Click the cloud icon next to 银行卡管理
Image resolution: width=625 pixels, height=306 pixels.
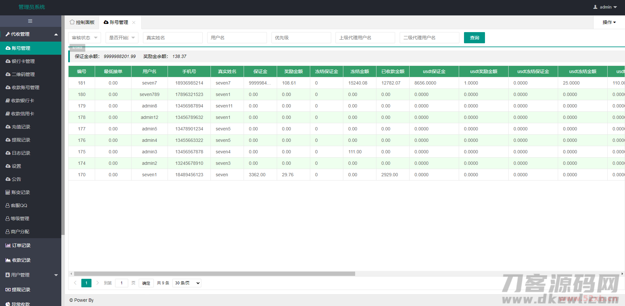pyautogui.click(x=8, y=61)
